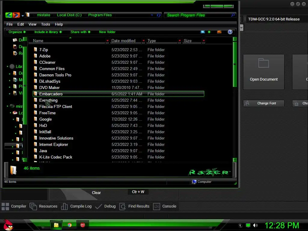The image size is (308, 231).
Task: Select the Innovative Solutions folder
Action: [56, 138]
